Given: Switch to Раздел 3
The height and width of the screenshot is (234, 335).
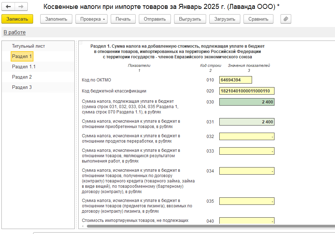Looking at the screenshot, I should pyautogui.click(x=22, y=87).
